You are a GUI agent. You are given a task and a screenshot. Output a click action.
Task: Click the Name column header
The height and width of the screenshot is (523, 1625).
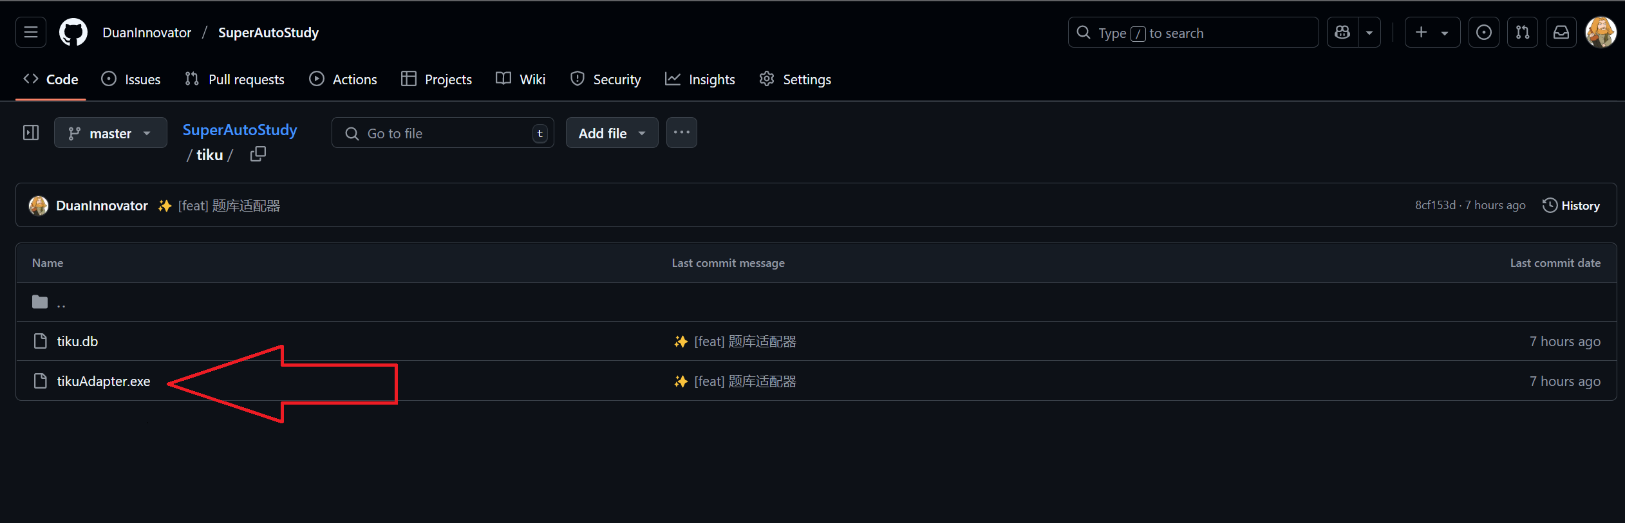coord(48,263)
